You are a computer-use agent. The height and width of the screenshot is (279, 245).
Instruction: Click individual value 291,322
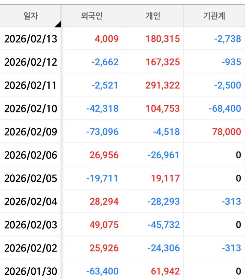click(162, 85)
